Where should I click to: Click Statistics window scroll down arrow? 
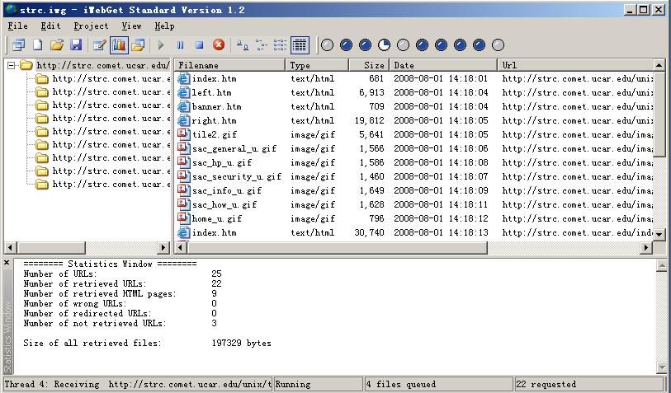click(662, 367)
